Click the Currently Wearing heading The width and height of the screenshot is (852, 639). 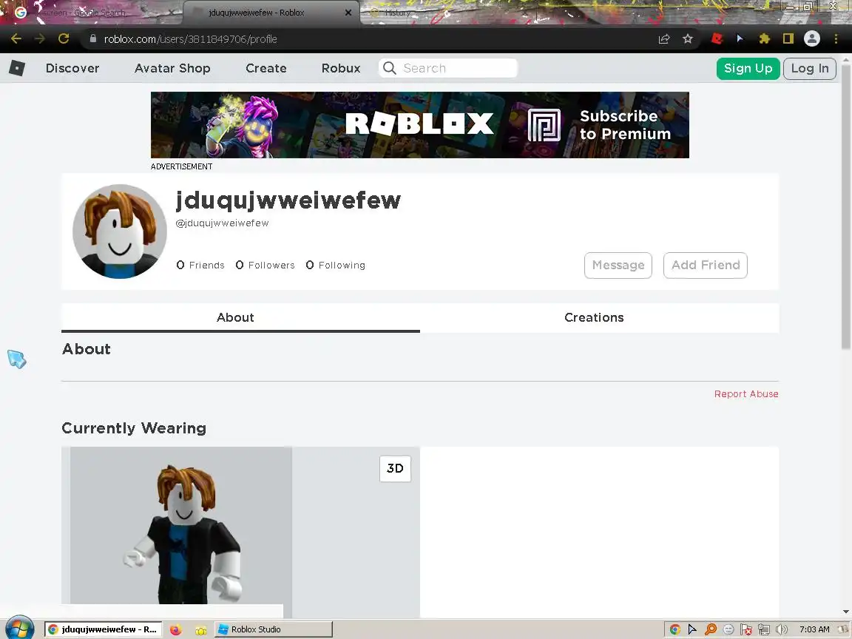point(134,428)
